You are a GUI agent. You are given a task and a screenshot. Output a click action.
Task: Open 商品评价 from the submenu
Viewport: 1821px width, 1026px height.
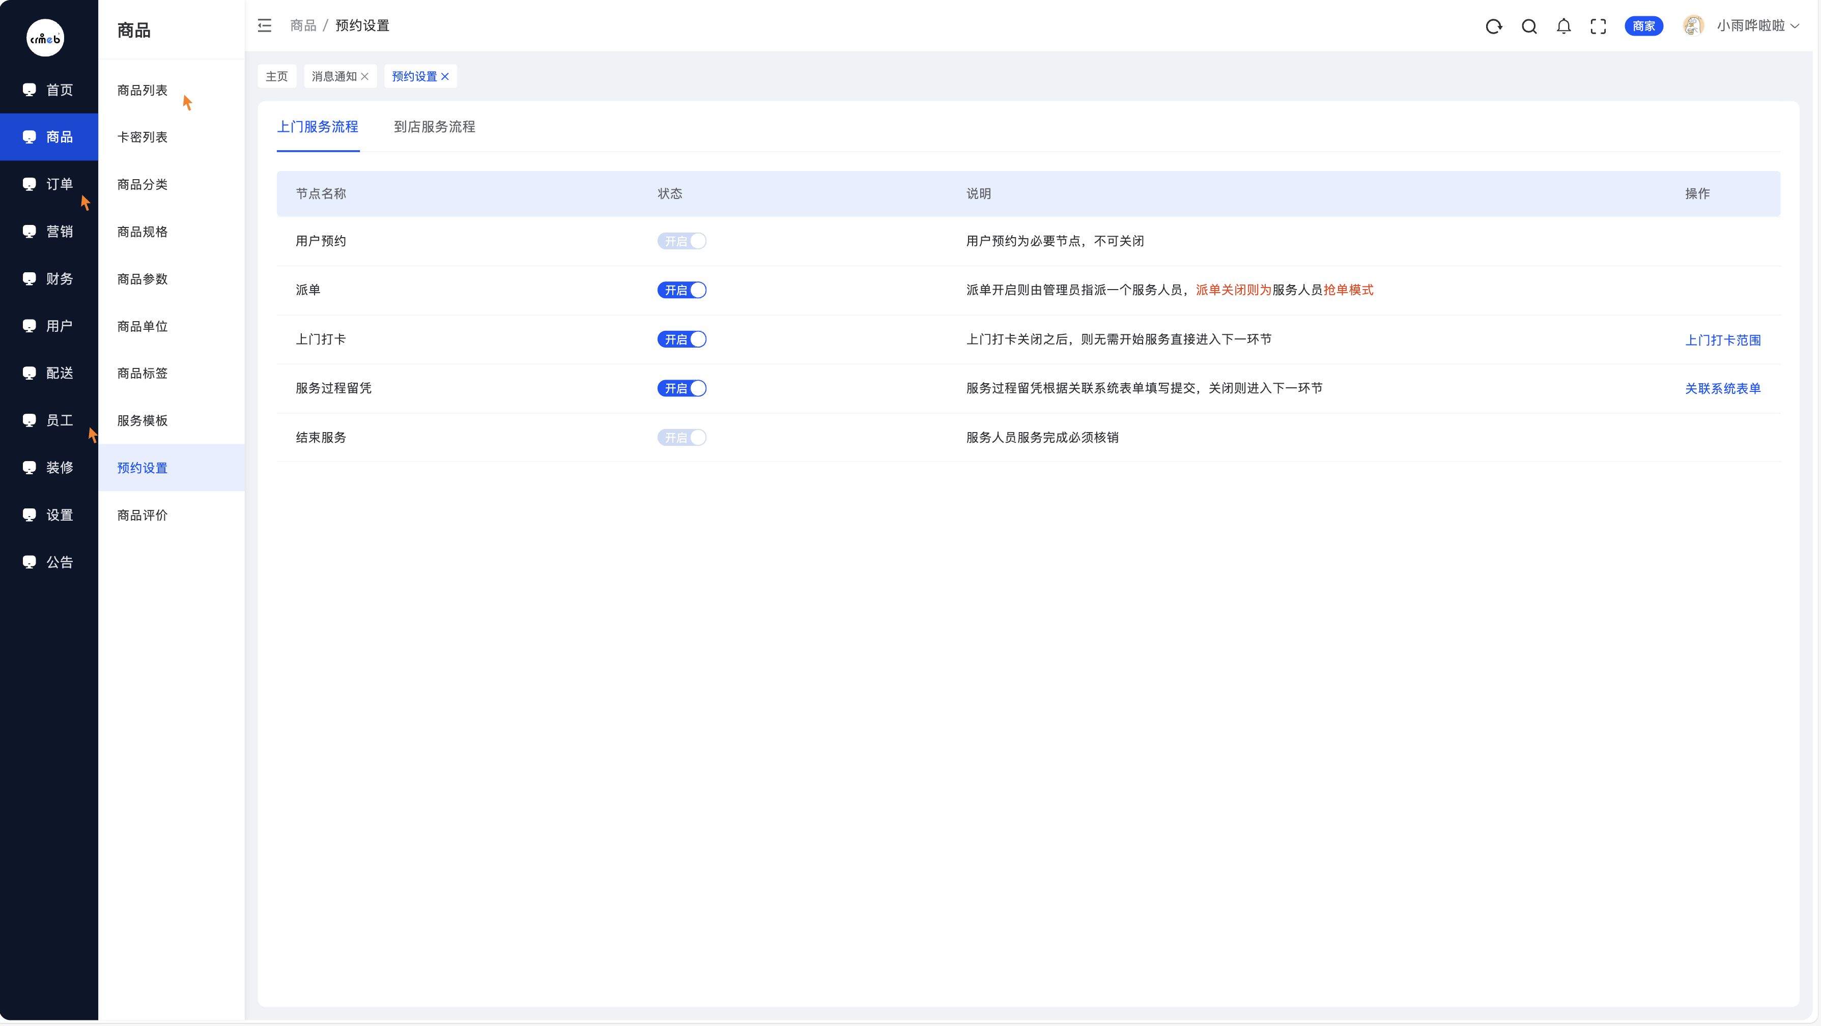click(x=141, y=515)
